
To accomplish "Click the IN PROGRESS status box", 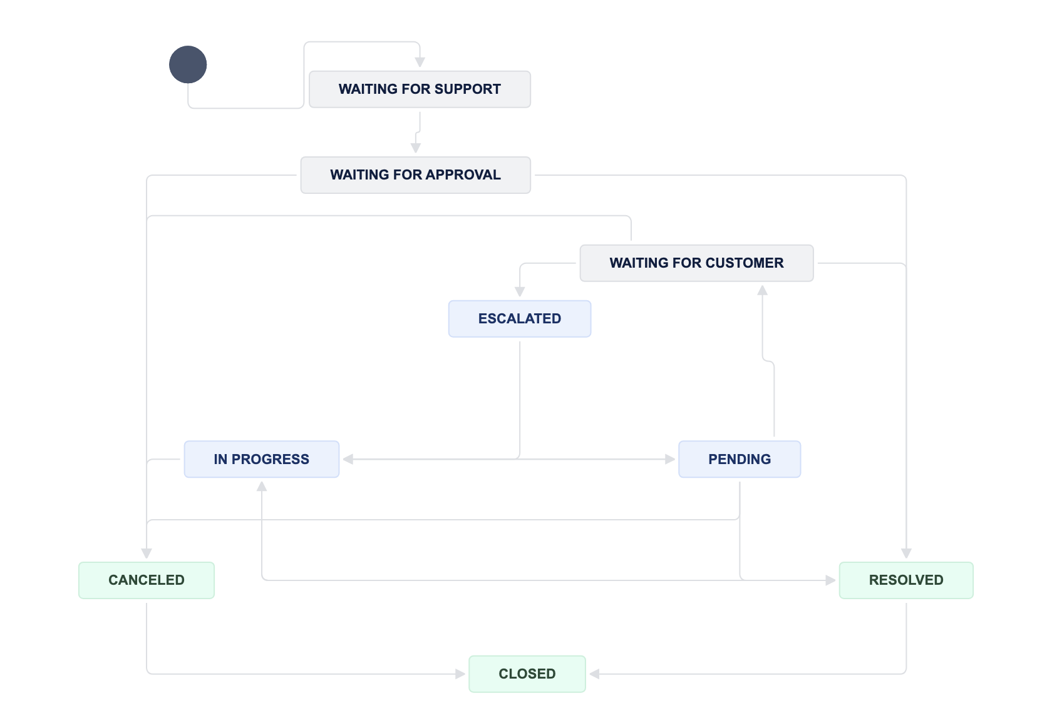I will coord(262,459).
